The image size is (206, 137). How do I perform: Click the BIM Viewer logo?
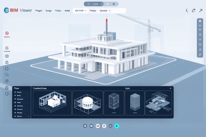18,10
